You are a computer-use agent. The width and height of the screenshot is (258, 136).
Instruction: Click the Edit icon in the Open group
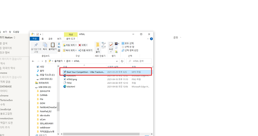pyautogui.click(x=116, y=48)
